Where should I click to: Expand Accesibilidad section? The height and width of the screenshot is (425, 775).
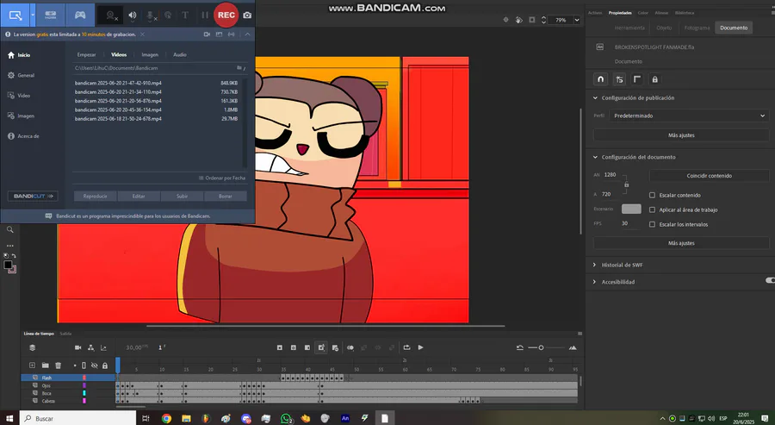(x=594, y=282)
